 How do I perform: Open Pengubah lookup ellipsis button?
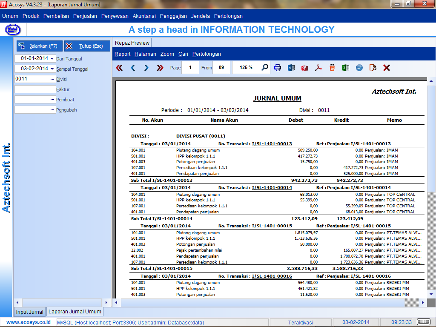tap(52, 110)
